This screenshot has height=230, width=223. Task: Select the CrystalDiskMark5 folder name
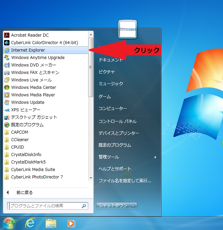28,162
